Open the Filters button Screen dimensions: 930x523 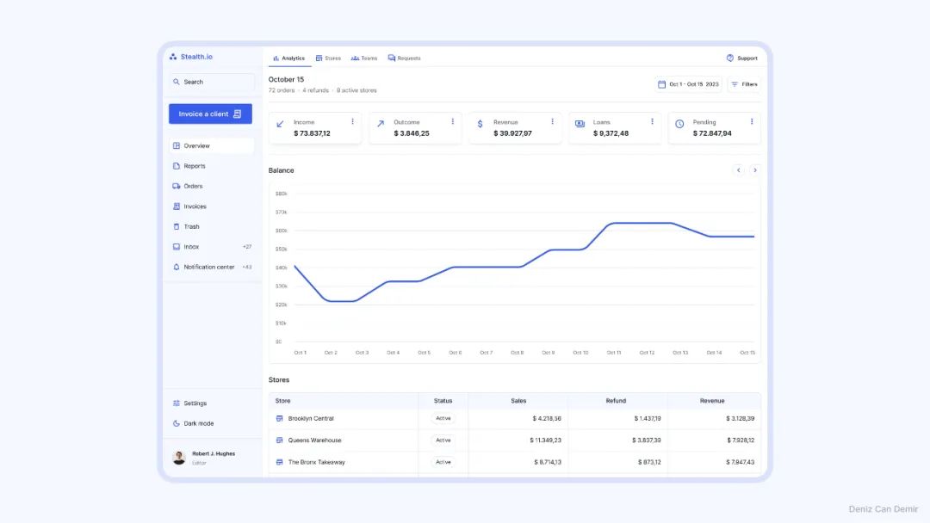744,84
